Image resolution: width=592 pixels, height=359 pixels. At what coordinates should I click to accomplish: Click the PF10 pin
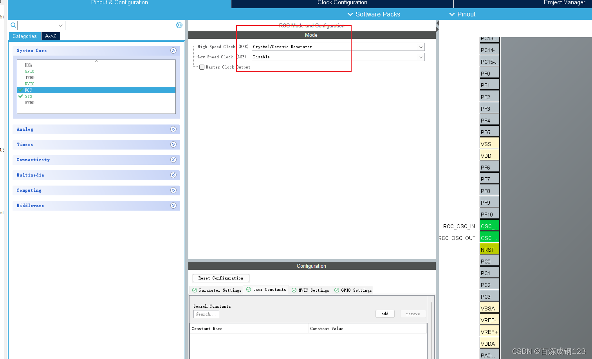coord(489,214)
